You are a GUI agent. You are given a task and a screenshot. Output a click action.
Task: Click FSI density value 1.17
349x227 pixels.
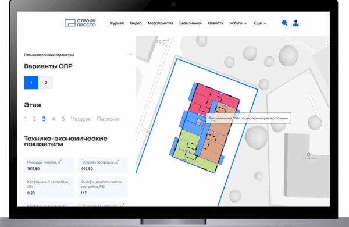83,193
